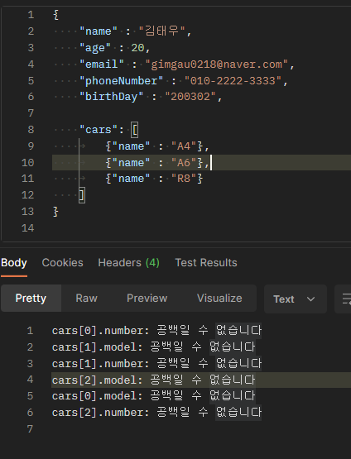The width and height of the screenshot is (351, 459).
Task: Open the Body response tab
Action: tap(14, 262)
